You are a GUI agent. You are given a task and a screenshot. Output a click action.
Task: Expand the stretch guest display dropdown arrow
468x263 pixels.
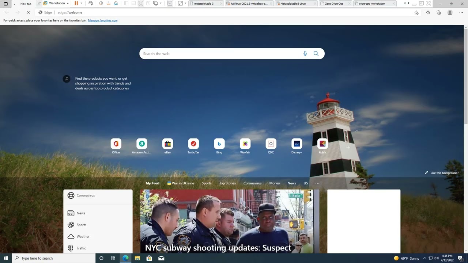coord(185,3)
